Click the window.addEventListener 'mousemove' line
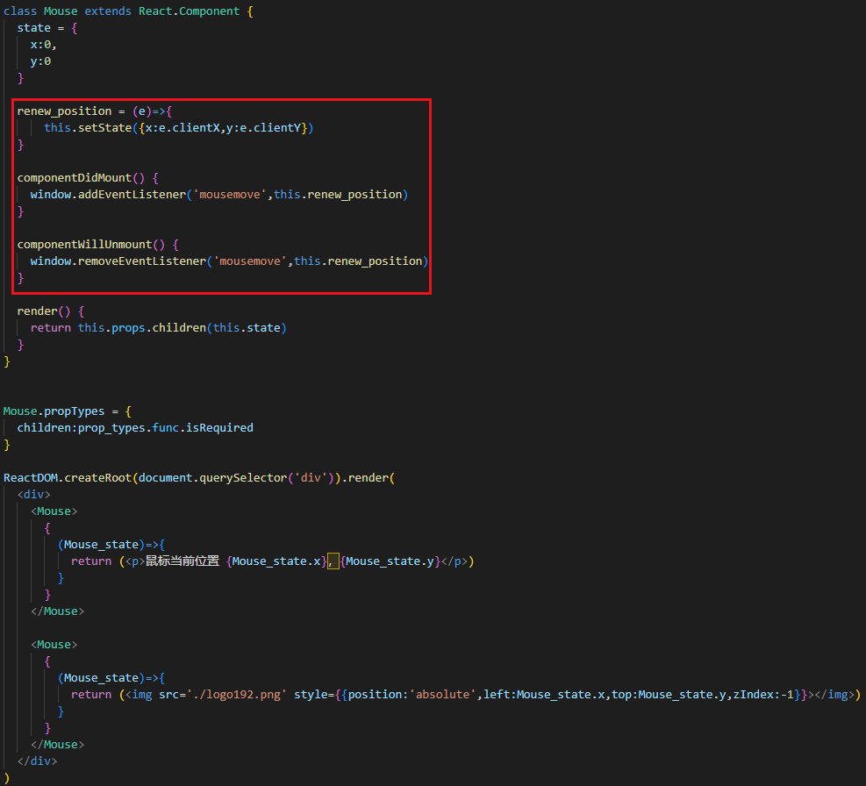 pos(219,195)
